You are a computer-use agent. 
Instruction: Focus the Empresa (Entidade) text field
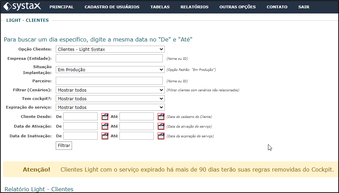tap(109, 58)
